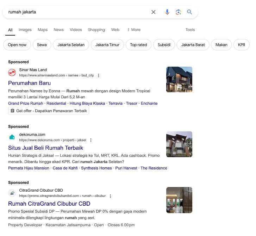Filter results by Jakarta Timur chip

[107, 45]
